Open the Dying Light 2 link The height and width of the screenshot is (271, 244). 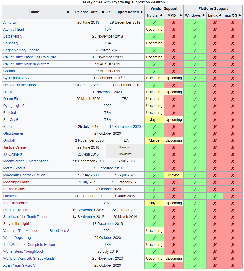click(14, 106)
